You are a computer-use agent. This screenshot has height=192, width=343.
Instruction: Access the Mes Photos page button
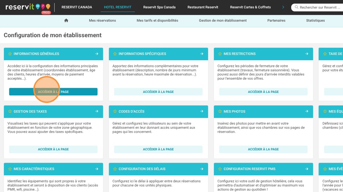(x=263, y=149)
